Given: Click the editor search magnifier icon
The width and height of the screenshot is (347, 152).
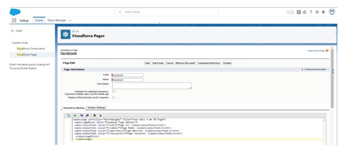Looking at the screenshot, I should 68,115.
